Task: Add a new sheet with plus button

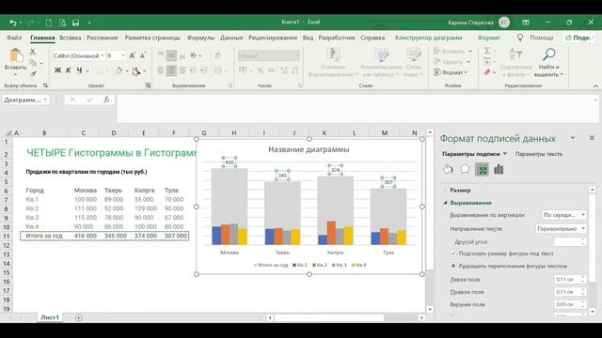Action: tap(79, 317)
